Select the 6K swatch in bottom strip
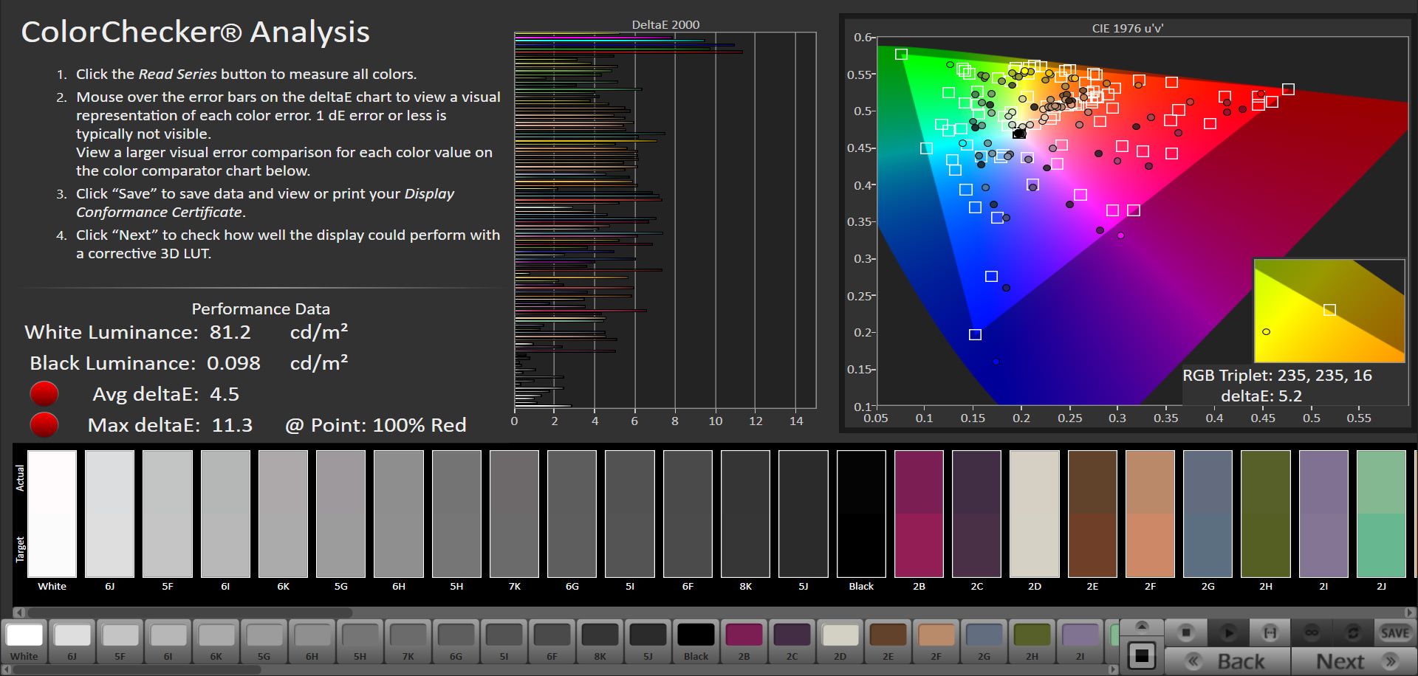This screenshot has height=676, width=1418. [216, 641]
